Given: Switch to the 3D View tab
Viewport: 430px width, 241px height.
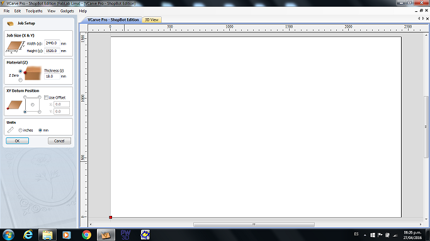Looking at the screenshot, I should click(152, 19).
